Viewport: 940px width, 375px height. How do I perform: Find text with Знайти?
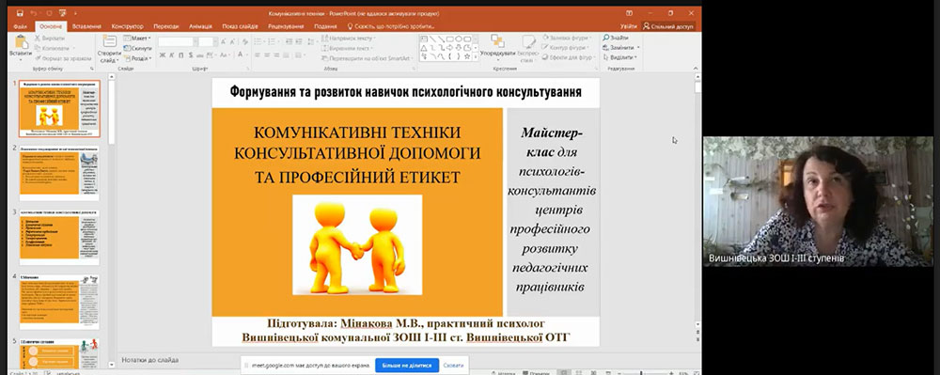tap(616, 38)
